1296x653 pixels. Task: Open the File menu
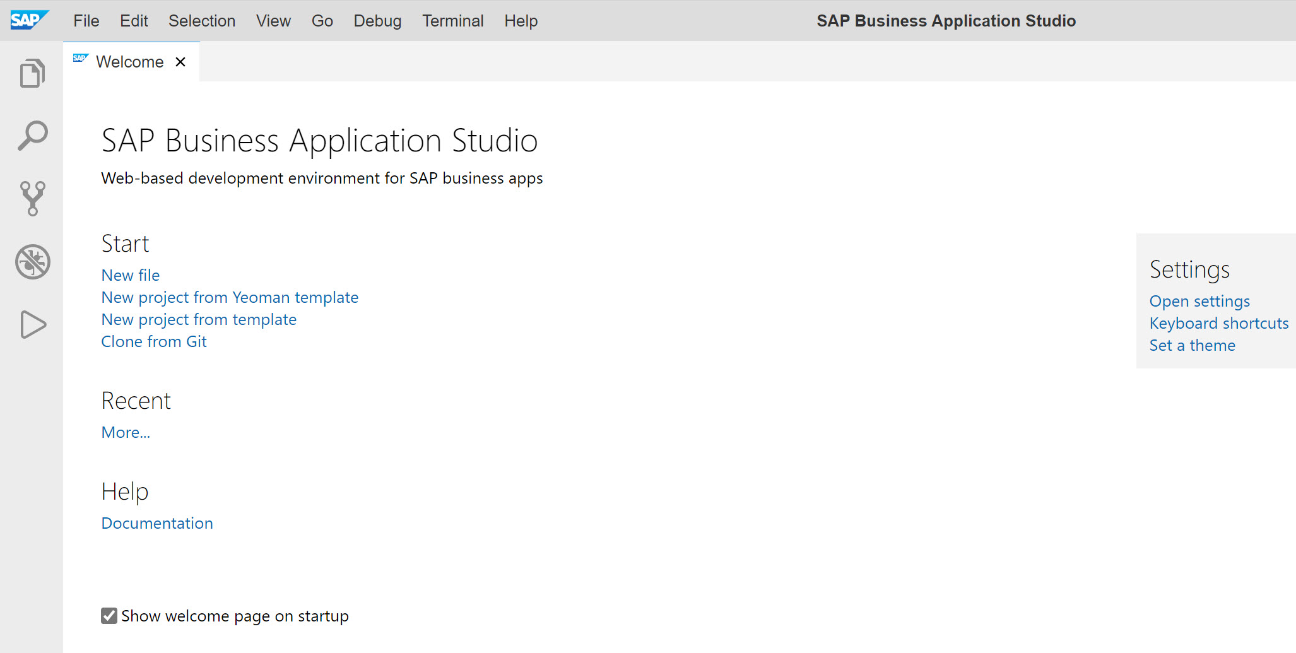tap(86, 21)
